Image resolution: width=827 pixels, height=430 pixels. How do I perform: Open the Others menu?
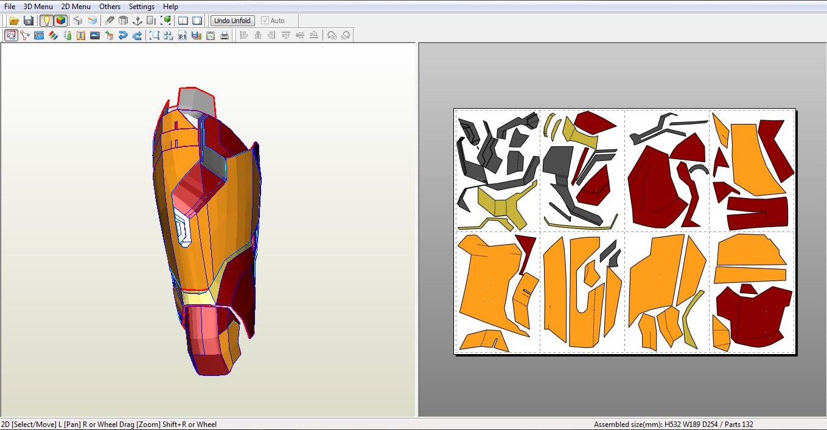tap(110, 6)
